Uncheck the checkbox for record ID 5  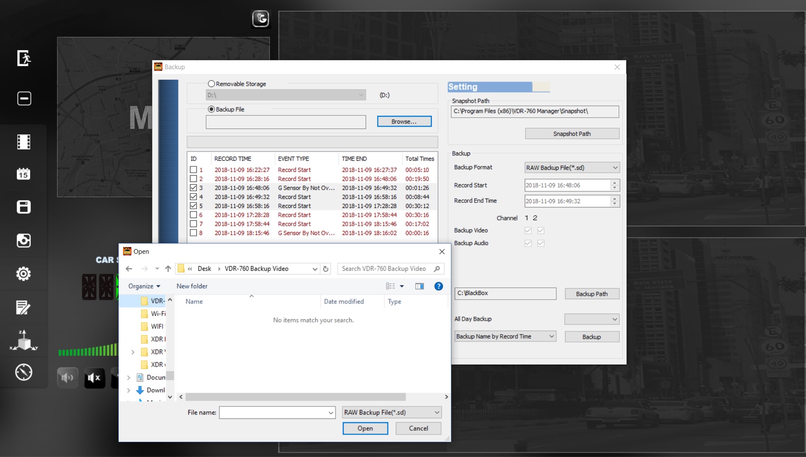coord(193,206)
